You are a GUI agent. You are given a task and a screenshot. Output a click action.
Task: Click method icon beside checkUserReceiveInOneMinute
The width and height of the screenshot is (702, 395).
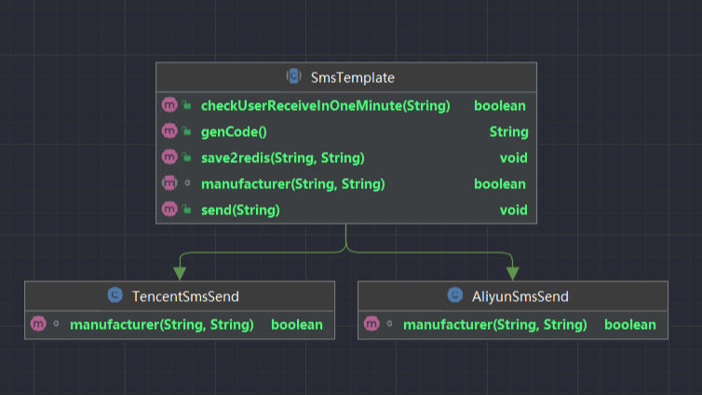click(169, 106)
